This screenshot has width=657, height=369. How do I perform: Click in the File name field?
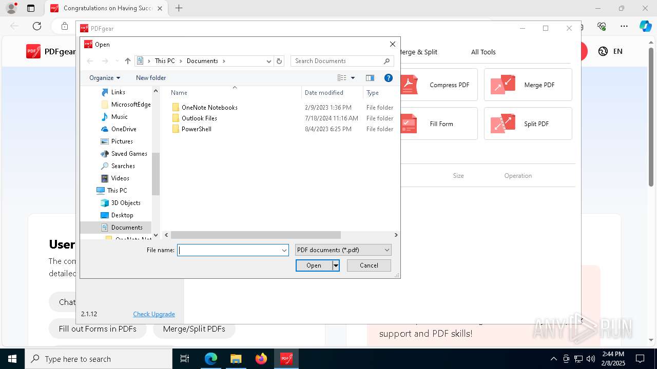[228, 250]
